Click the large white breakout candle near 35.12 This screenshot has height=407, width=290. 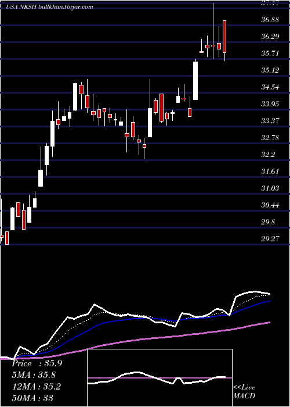(195, 81)
